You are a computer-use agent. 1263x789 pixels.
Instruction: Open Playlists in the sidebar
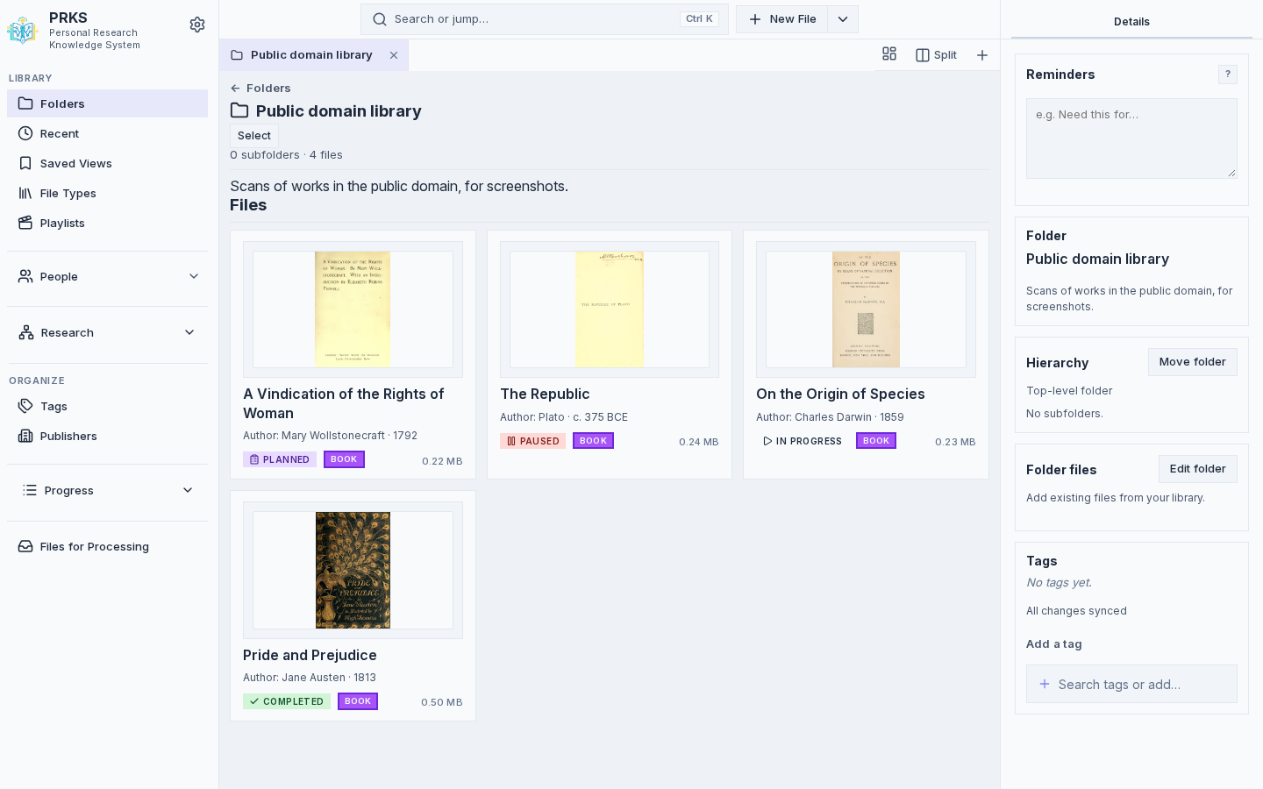(x=107, y=223)
